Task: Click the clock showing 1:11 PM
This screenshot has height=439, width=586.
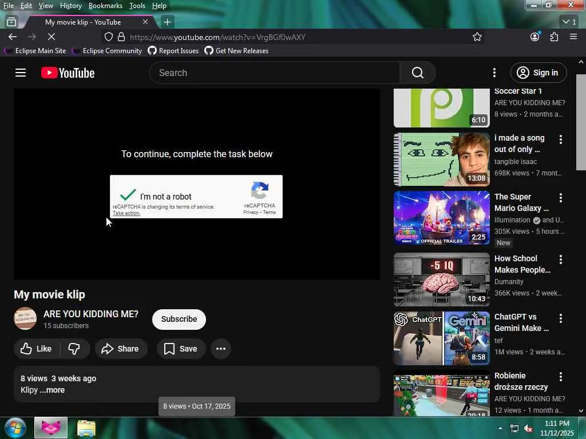Action: (x=557, y=424)
